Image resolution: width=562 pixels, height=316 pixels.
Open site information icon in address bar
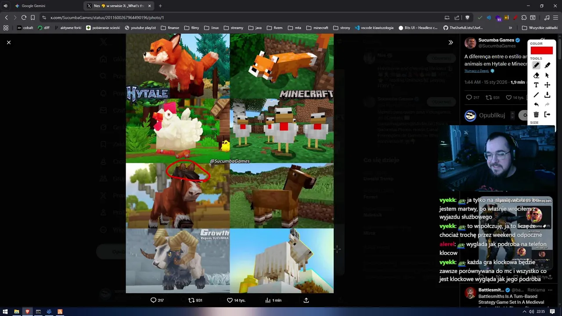[44, 18]
